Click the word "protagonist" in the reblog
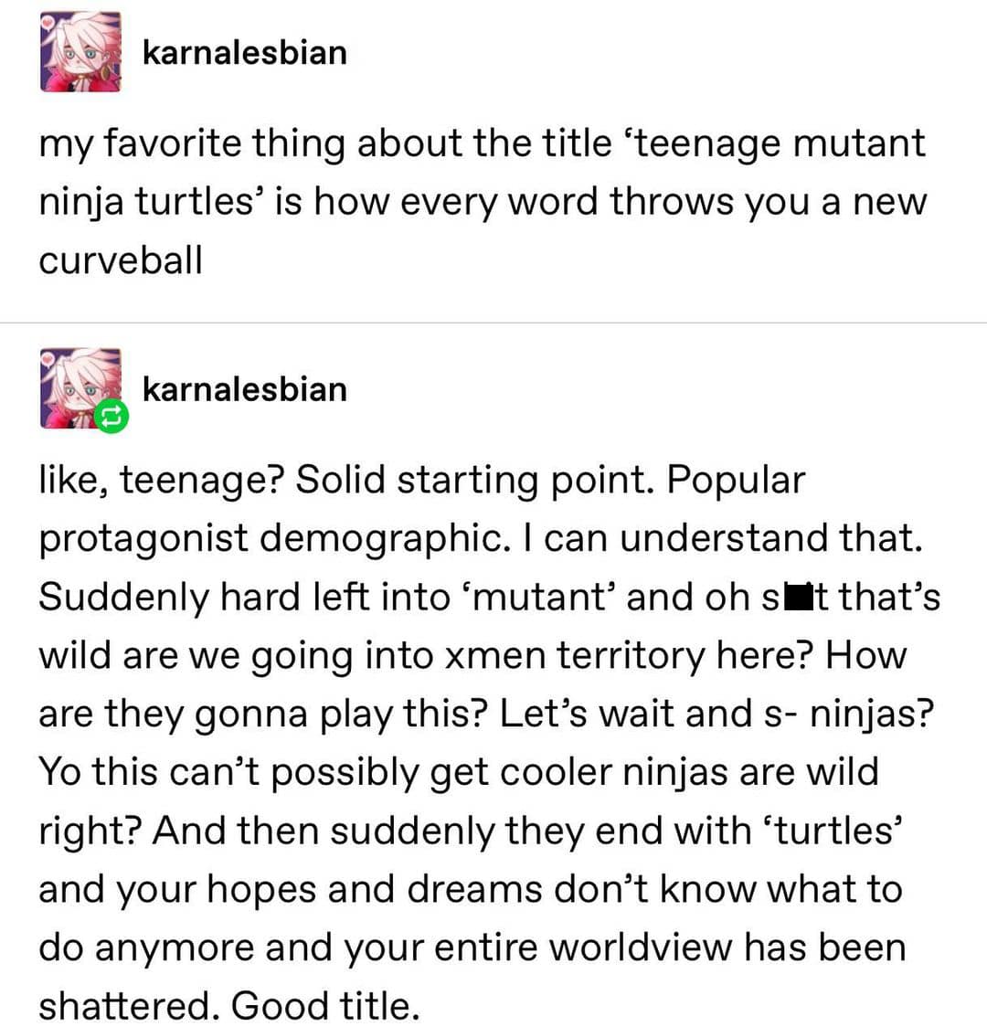The width and height of the screenshot is (987, 1027). pos(142,539)
